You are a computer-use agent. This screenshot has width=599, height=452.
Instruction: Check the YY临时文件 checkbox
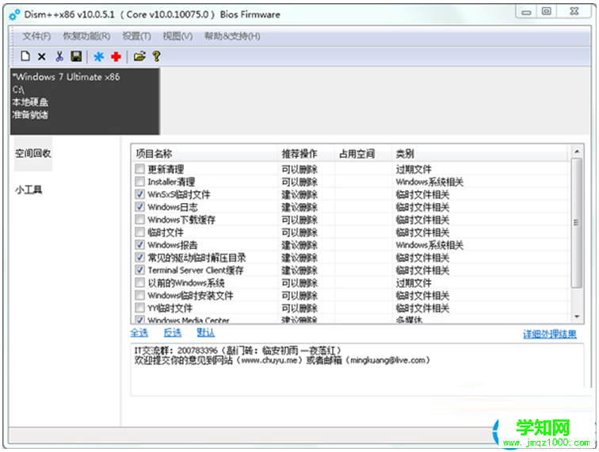139,308
